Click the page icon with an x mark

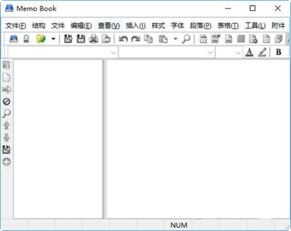(x=216, y=39)
